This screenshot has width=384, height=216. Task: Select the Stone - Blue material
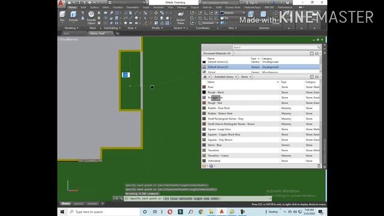260,145
